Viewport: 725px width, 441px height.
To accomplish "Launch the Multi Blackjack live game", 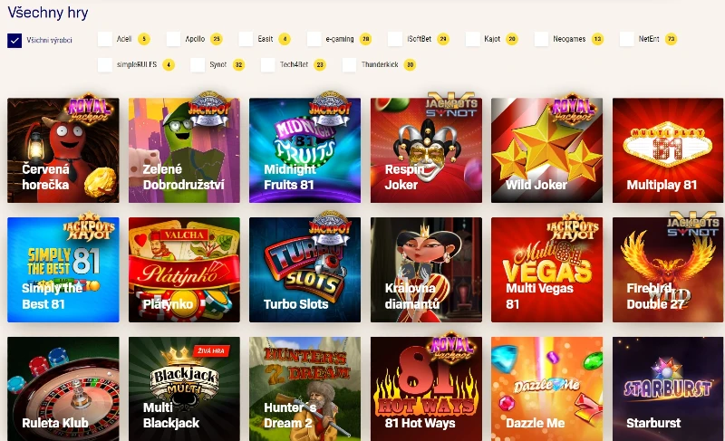I will (184, 388).
